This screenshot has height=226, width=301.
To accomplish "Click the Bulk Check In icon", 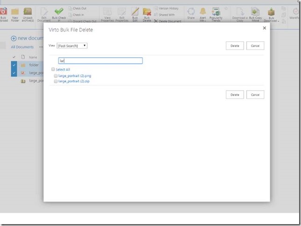I will pos(58,12).
